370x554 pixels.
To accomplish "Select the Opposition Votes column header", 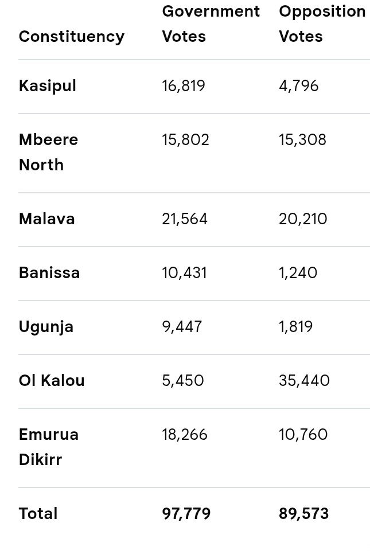I will click(x=322, y=24).
